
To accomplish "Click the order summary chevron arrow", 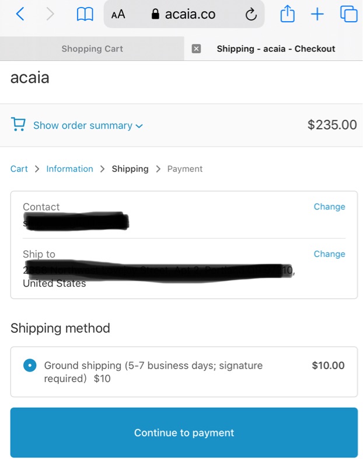I will tap(139, 126).
